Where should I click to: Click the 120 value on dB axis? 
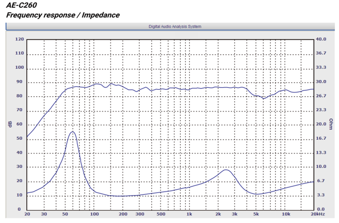pos(20,39)
